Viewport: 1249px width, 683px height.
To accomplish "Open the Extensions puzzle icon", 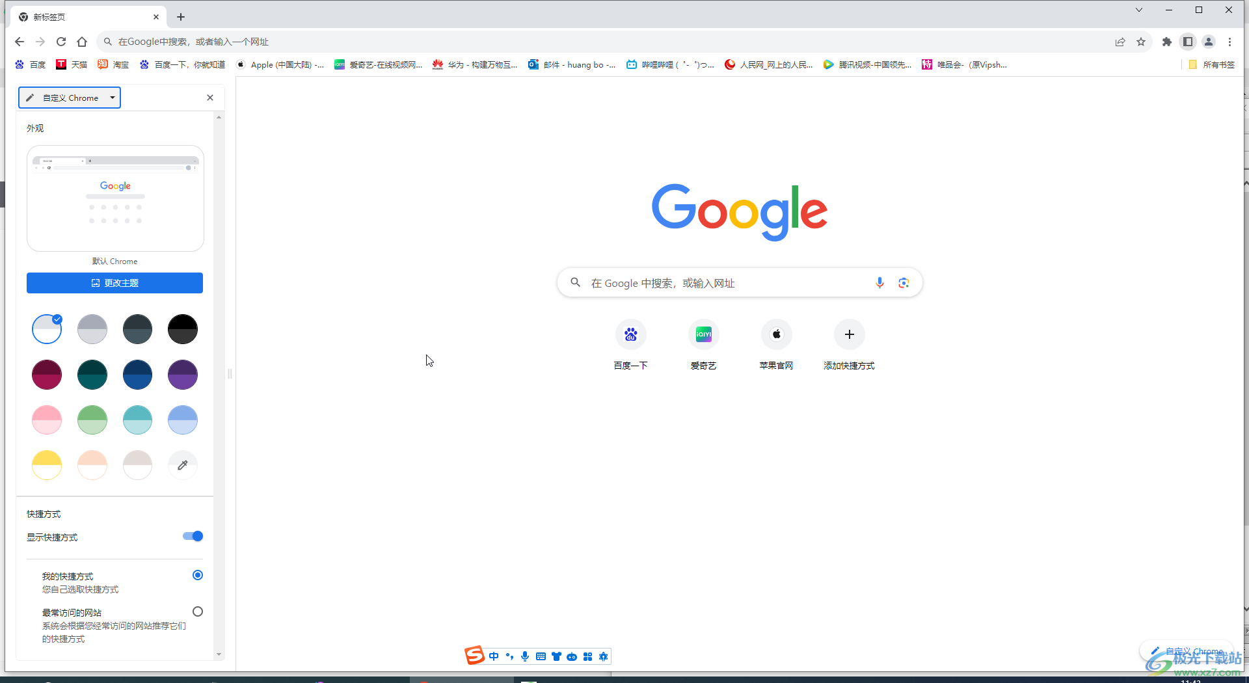I will 1167,42.
